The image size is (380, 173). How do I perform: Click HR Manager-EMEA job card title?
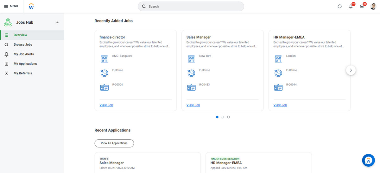click(x=289, y=37)
